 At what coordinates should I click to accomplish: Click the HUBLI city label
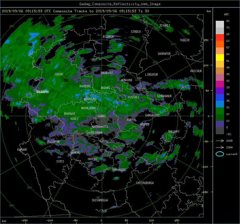pyautogui.click(x=74, y=119)
